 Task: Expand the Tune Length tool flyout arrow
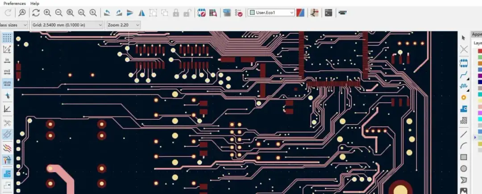[468, 90]
